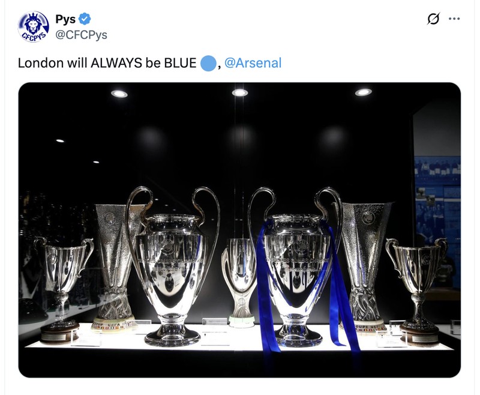Open the three-dot more options menu
Viewport: 480px width, 395px height.
click(454, 19)
